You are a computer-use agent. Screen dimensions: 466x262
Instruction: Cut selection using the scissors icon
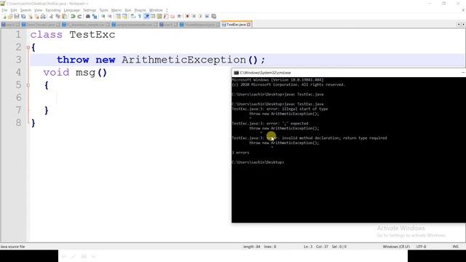51,16
